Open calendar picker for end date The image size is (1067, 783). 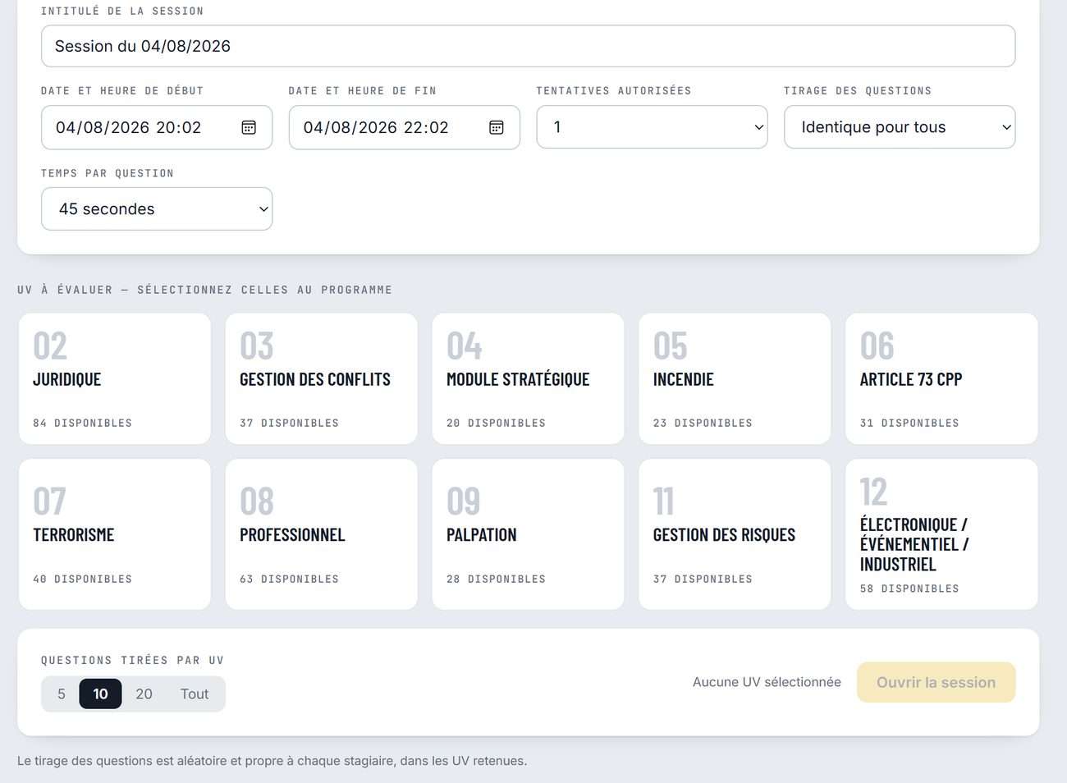(497, 127)
